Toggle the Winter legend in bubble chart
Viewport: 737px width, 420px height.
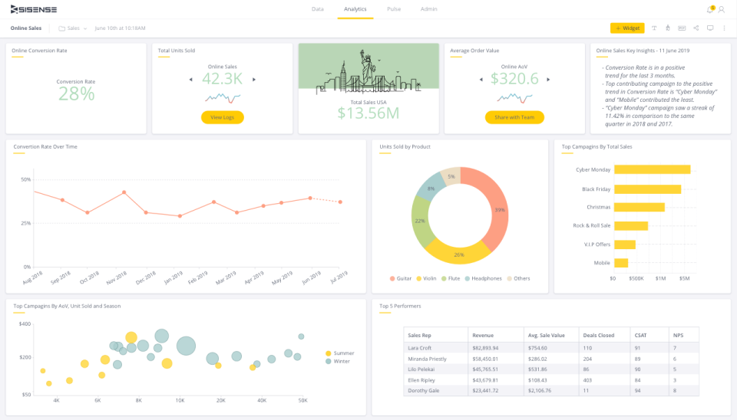[x=338, y=361]
